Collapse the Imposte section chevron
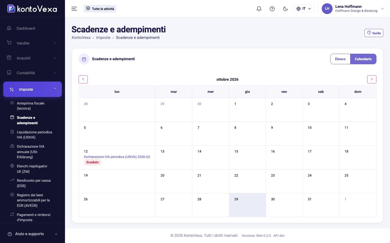 [55, 88]
